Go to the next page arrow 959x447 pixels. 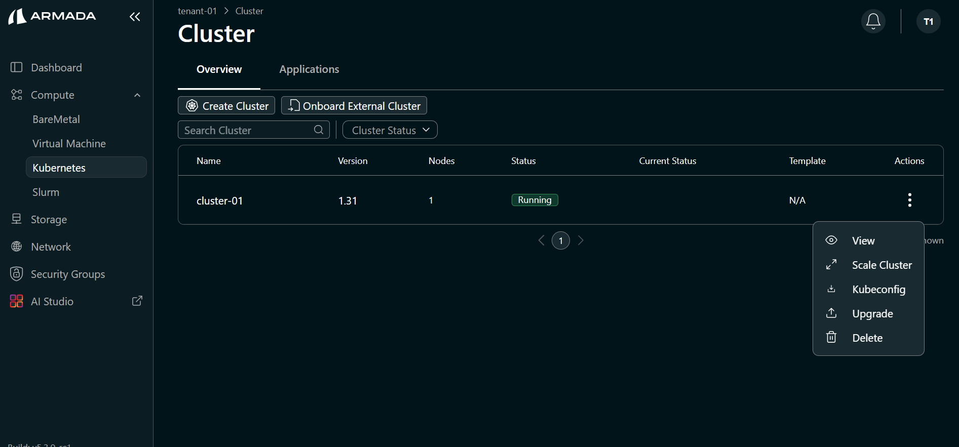click(581, 240)
